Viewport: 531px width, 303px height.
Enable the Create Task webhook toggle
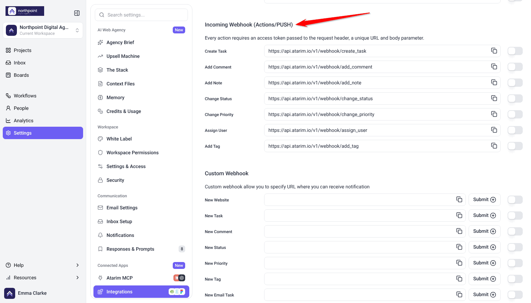pos(515,51)
